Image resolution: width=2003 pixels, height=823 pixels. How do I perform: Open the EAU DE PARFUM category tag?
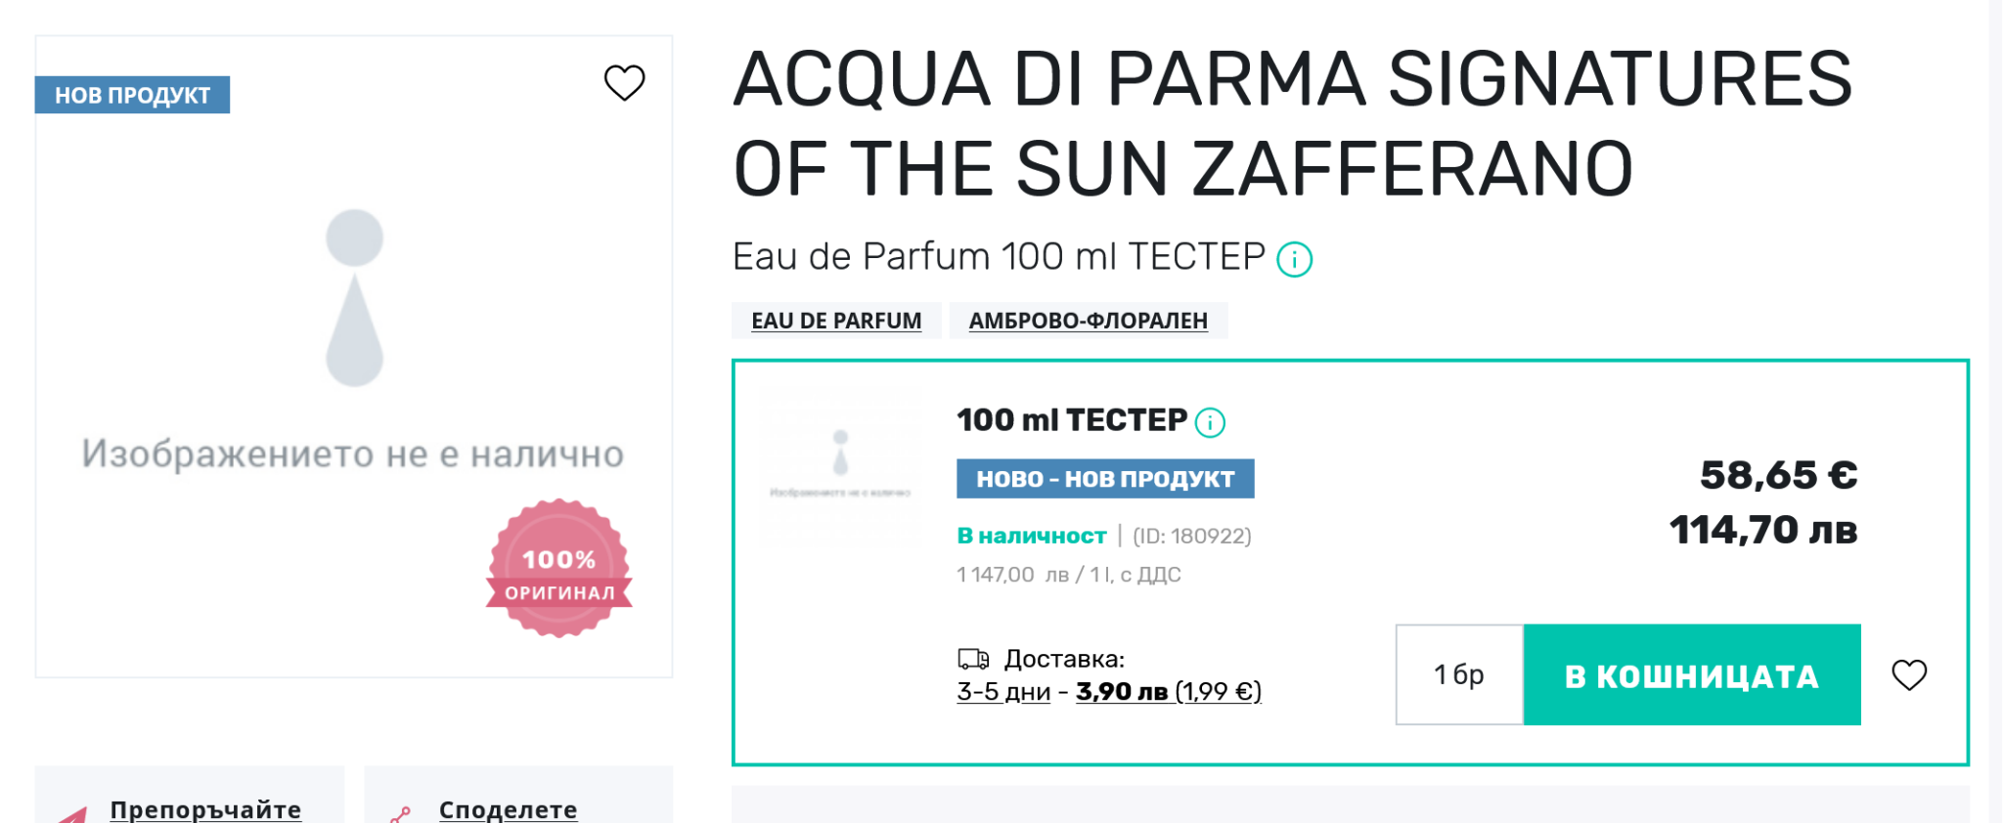pyautogui.click(x=836, y=321)
